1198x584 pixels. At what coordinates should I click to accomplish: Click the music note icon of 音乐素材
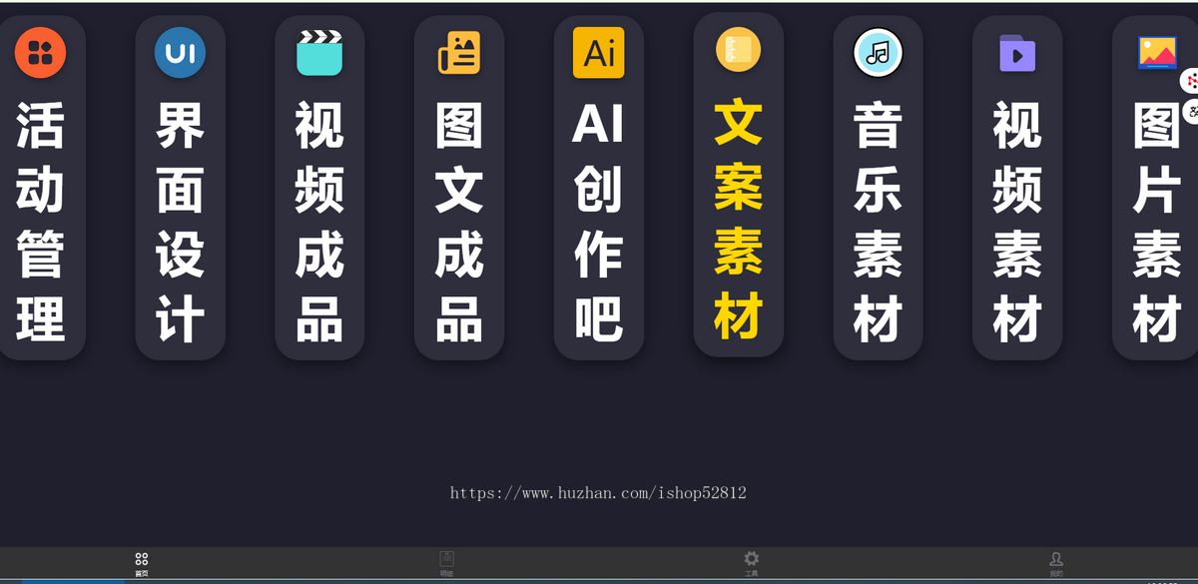879,53
